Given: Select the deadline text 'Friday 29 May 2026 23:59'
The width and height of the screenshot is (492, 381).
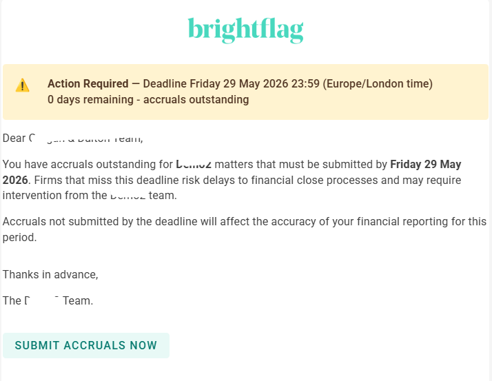Looking at the screenshot, I should [x=255, y=83].
